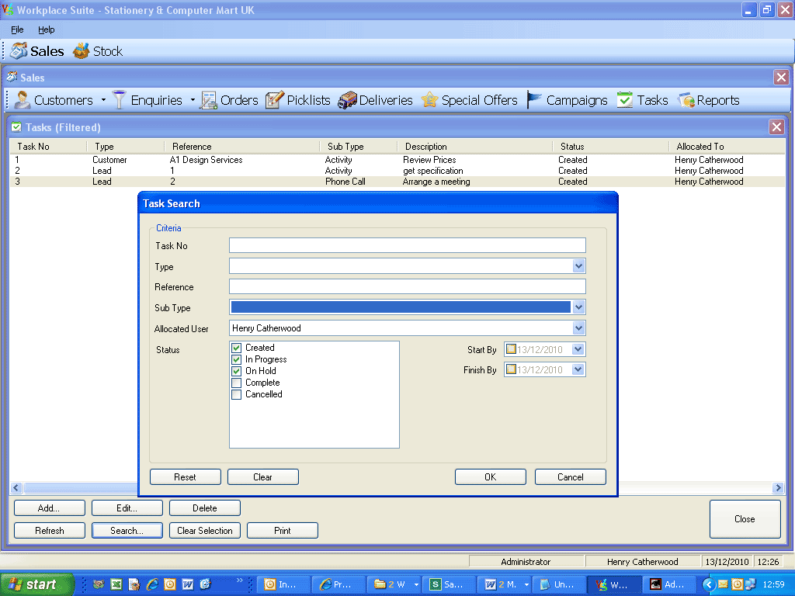Select the 'get specification' task row
Image resolution: width=795 pixels, height=596 pixels.
[x=397, y=171]
